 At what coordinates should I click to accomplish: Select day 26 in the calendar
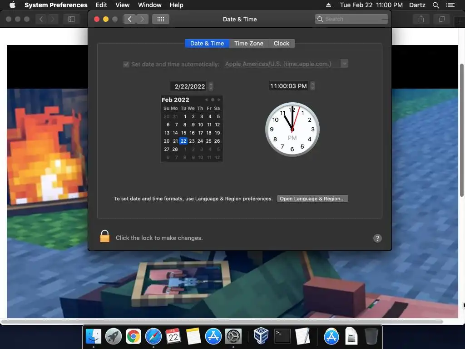(217, 141)
